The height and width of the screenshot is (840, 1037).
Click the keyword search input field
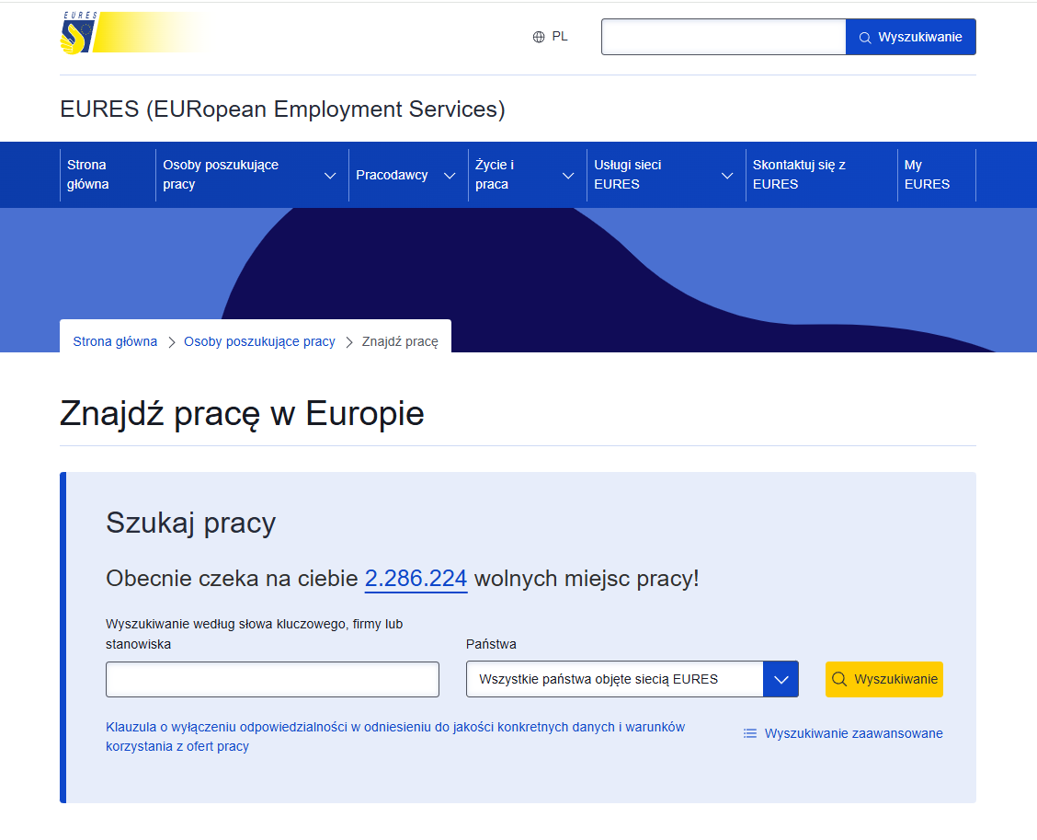(x=272, y=679)
